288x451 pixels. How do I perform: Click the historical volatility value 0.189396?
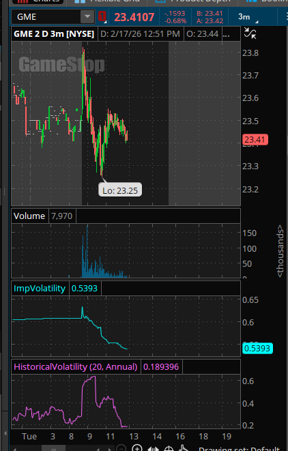161,366
